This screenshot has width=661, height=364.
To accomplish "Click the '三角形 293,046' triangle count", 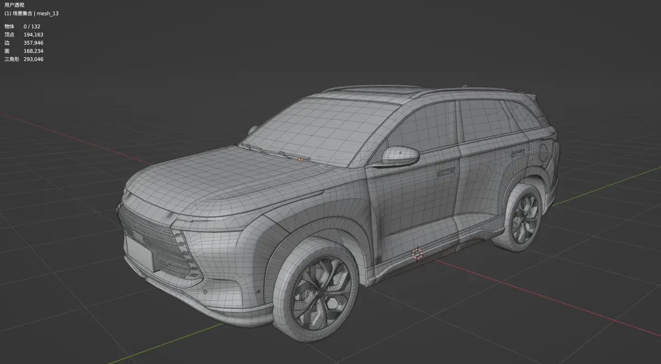I will [x=24, y=59].
